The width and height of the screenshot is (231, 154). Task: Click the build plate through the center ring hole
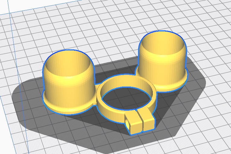point(127,96)
